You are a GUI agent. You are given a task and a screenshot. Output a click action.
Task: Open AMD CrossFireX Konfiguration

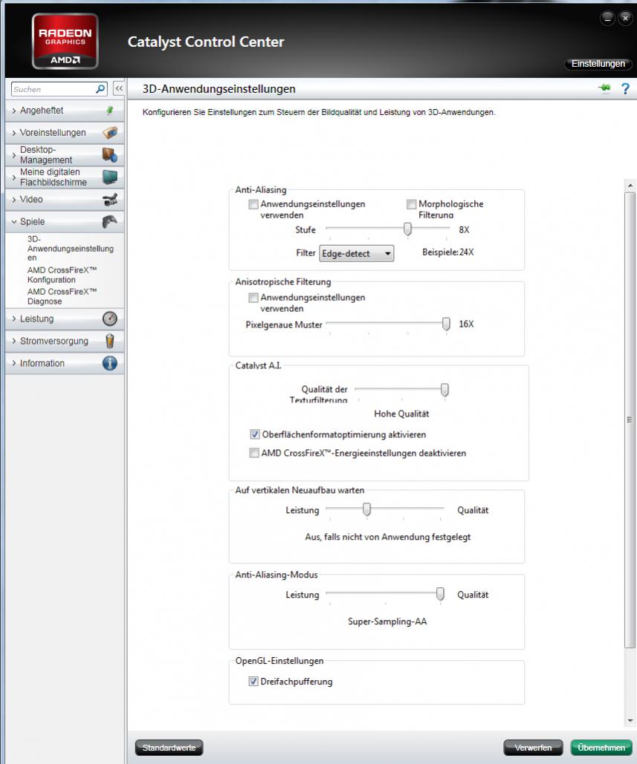click(62, 275)
